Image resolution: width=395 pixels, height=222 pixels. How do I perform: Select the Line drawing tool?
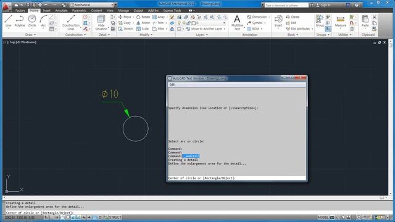pyautogui.click(x=8, y=20)
